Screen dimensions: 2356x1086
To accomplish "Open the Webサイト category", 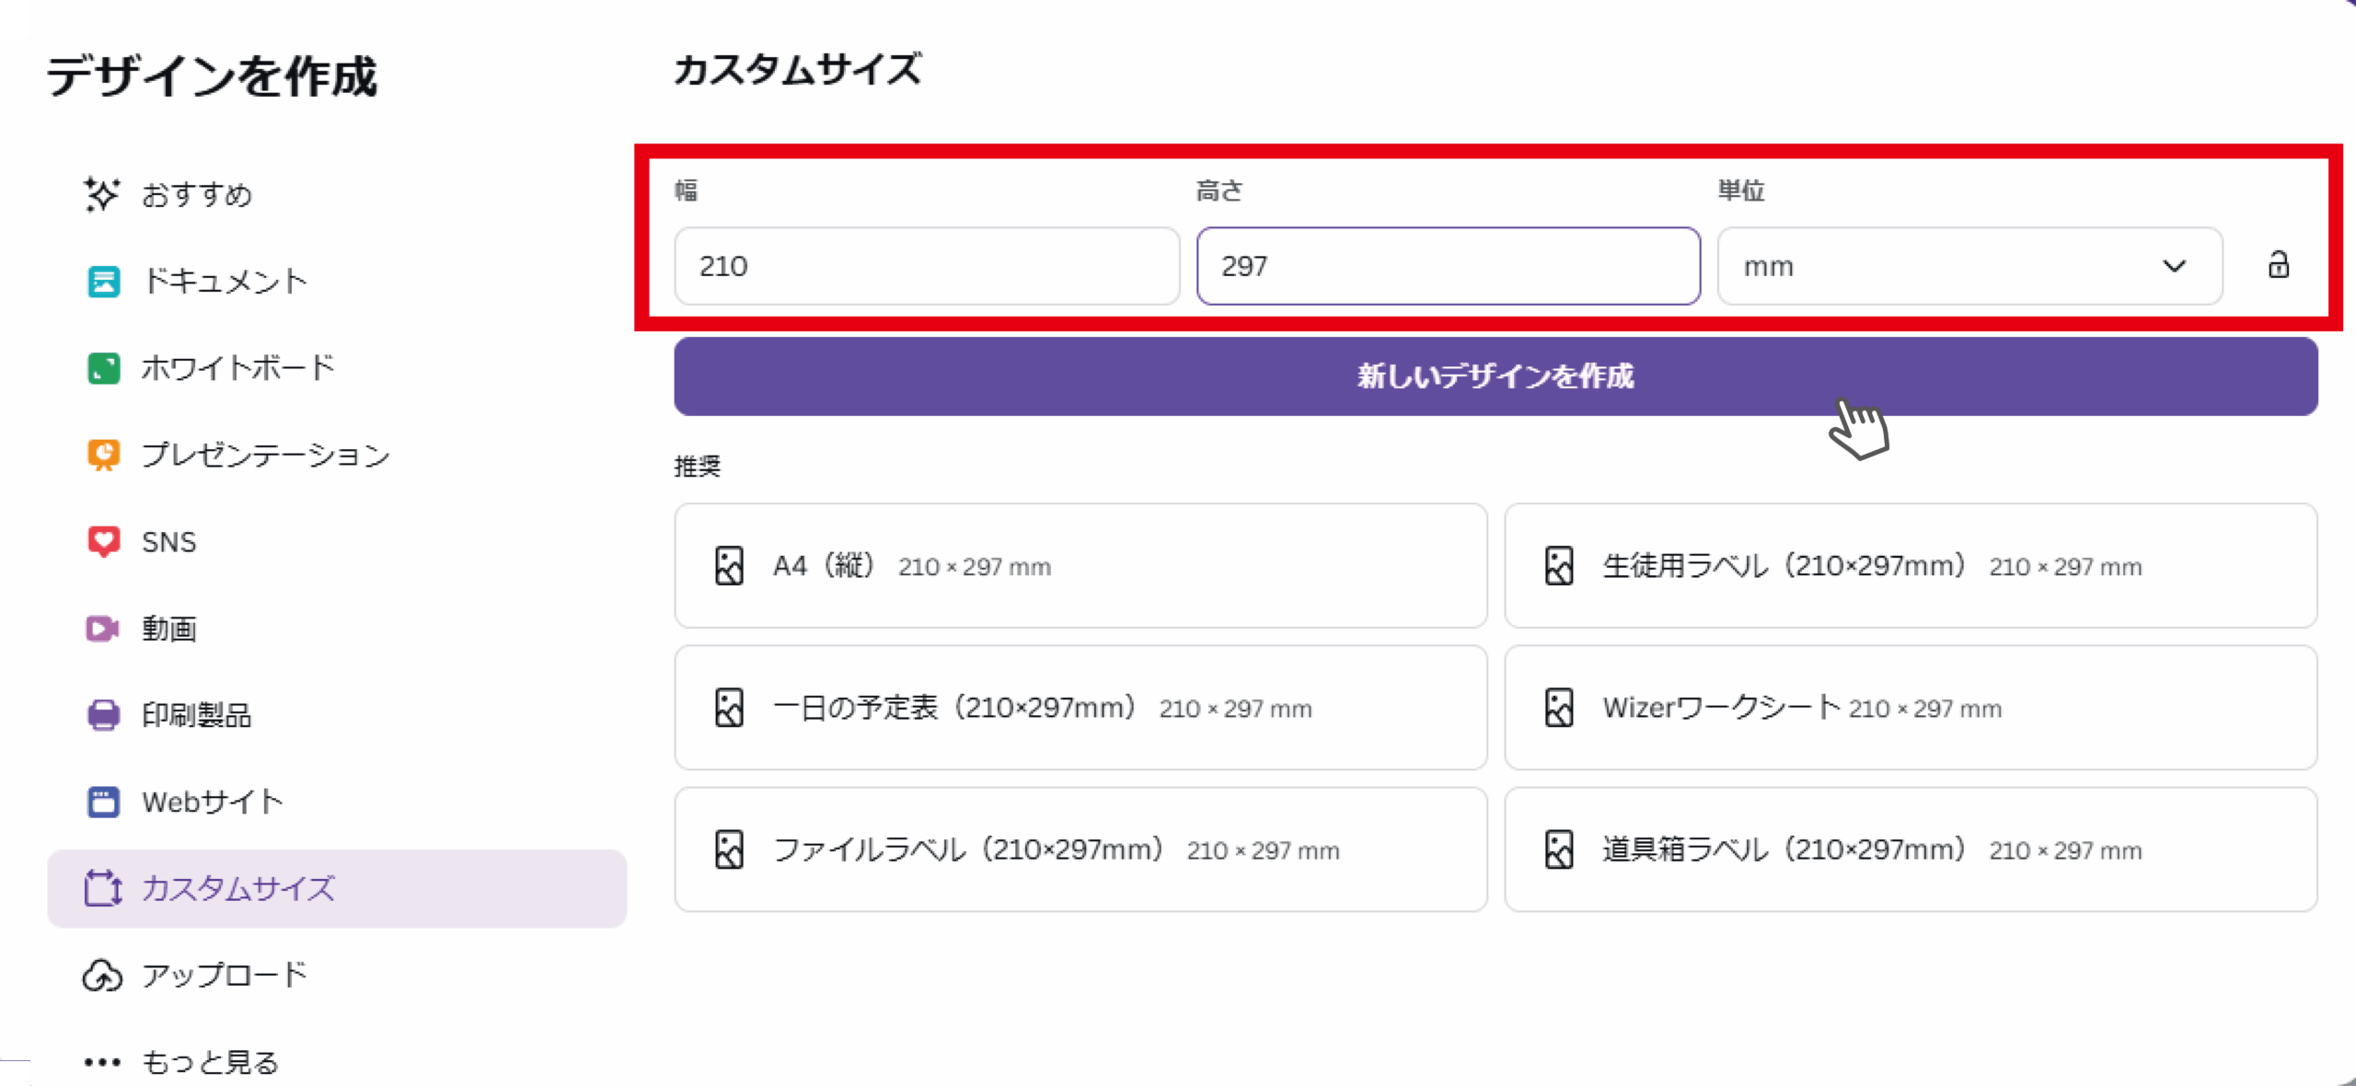I will point(337,802).
